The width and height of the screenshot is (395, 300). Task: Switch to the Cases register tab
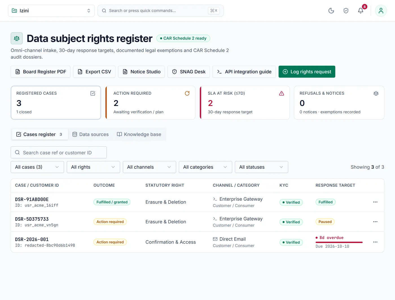coord(40,134)
